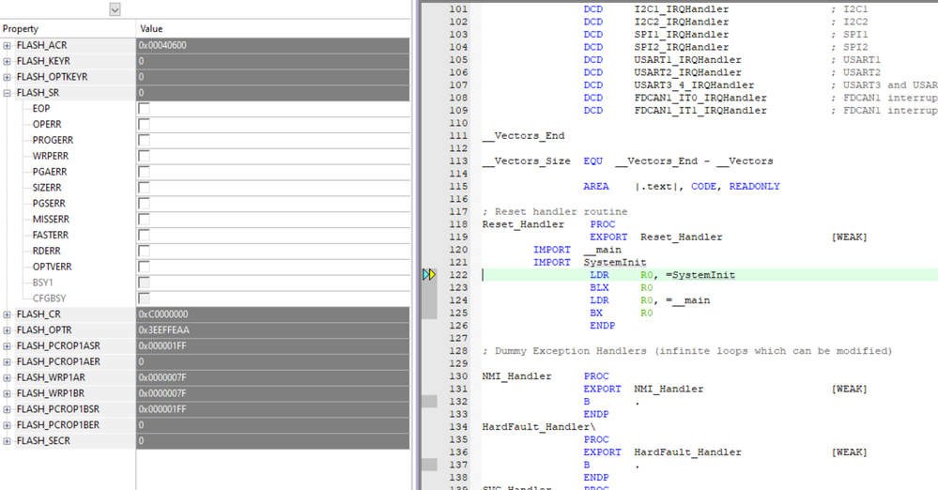Expand the FLASH_WRP1BR register
938x490 pixels.
click(x=7, y=393)
